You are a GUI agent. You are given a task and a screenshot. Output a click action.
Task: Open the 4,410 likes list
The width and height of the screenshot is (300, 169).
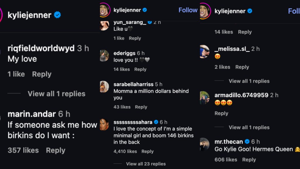click(x=125, y=151)
